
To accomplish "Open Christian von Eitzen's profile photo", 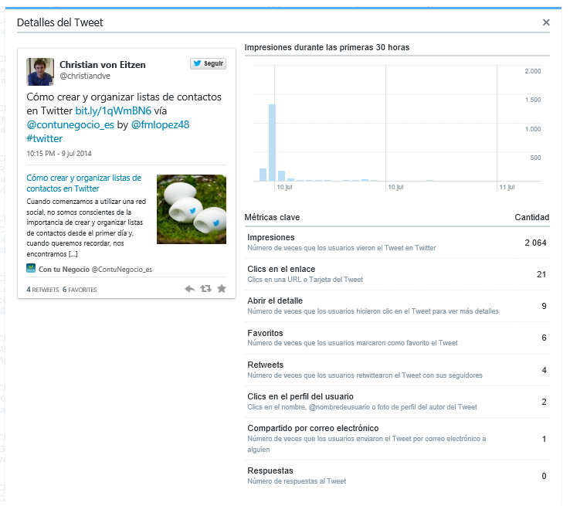I will (x=40, y=72).
